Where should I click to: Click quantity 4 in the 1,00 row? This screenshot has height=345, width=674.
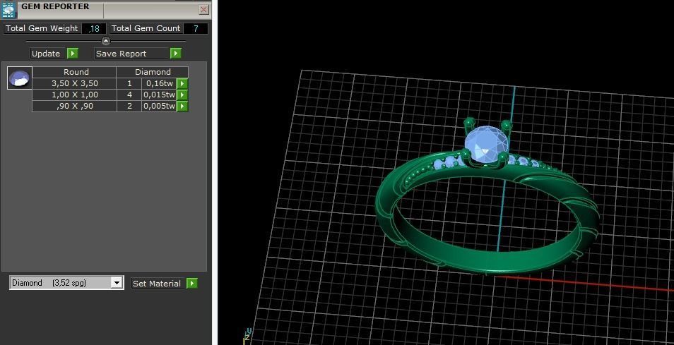point(129,95)
